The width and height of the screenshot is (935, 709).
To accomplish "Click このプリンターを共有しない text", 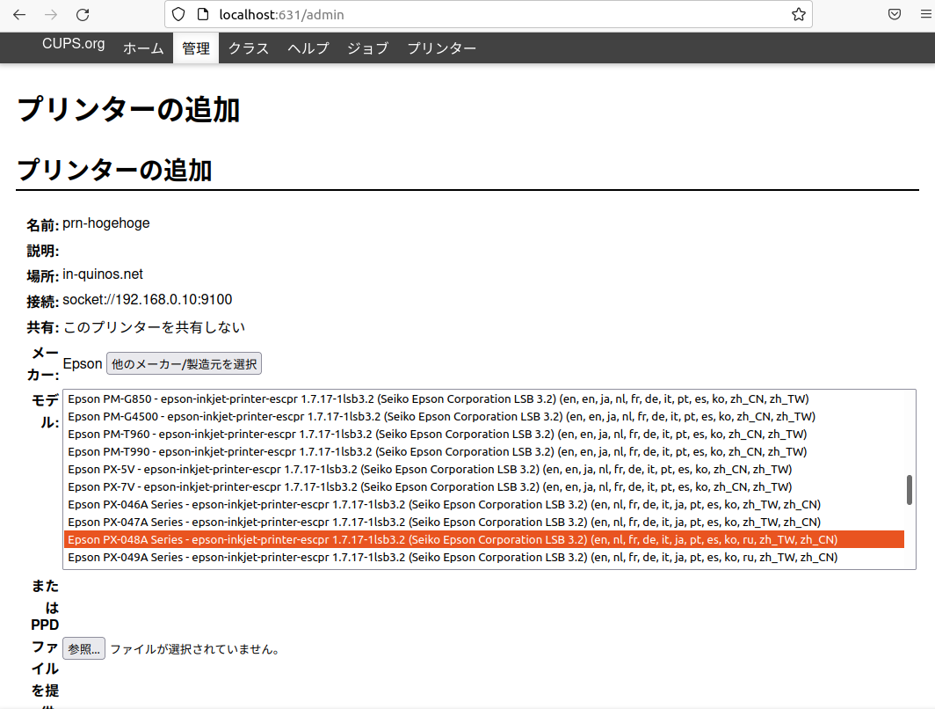I will coord(154,327).
